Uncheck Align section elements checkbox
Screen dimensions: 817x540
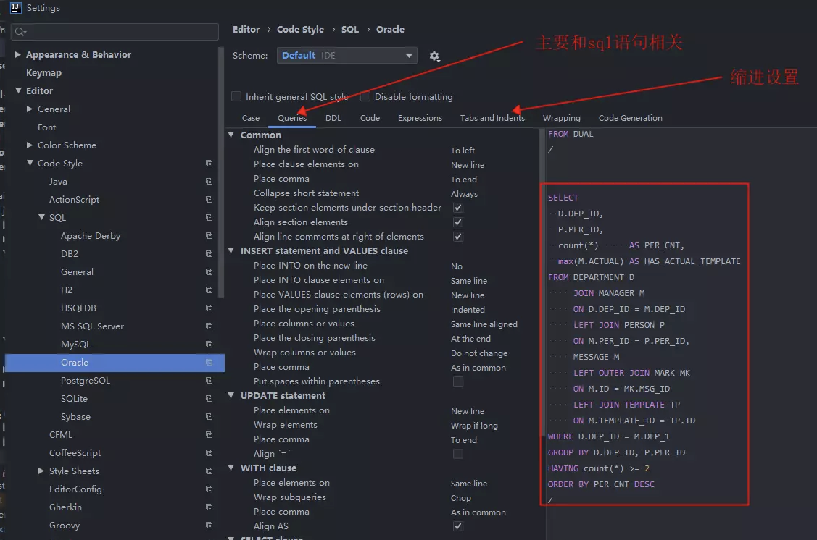tap(458, 222)
